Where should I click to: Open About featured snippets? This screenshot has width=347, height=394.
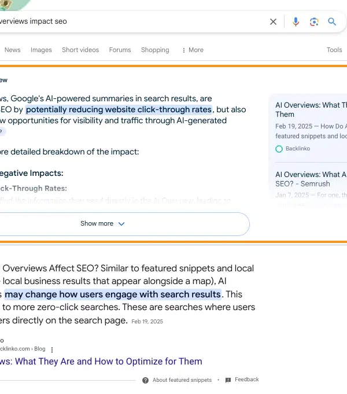(182, 380)
